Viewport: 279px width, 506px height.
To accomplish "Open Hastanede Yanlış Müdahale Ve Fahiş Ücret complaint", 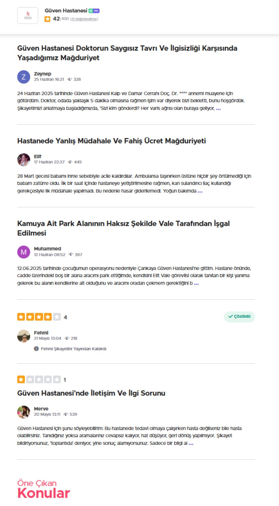I will point(112,141).
